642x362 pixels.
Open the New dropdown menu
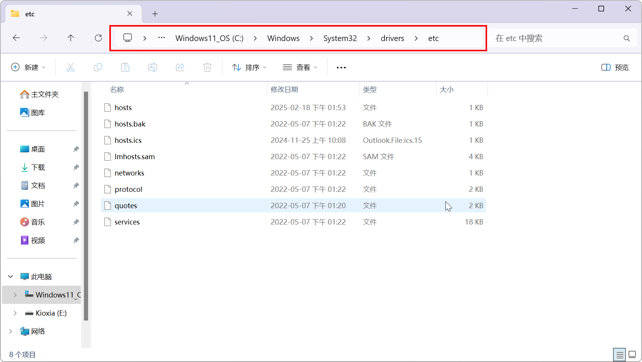[x=28, y=67]
